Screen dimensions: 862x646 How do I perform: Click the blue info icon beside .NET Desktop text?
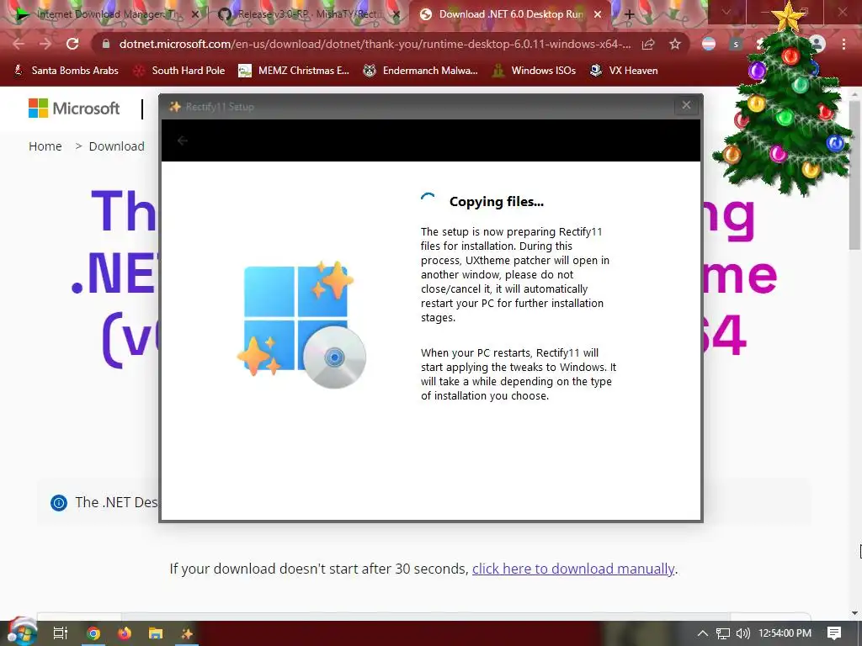tap(59, 503)
